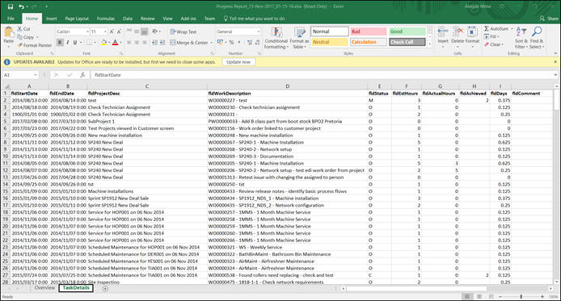Apply Comma Style number format
Screen dimensions: 561x301
point(238,43)
